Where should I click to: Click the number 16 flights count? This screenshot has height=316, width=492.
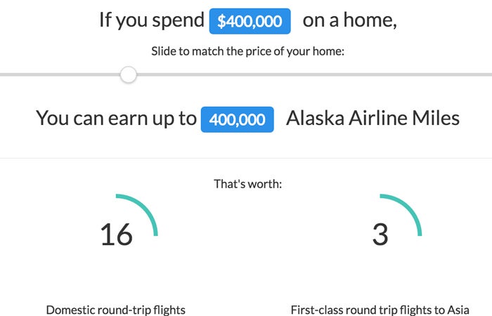tap(117, 235)
